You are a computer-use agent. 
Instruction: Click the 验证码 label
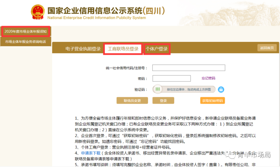click(x=141, y=89)
